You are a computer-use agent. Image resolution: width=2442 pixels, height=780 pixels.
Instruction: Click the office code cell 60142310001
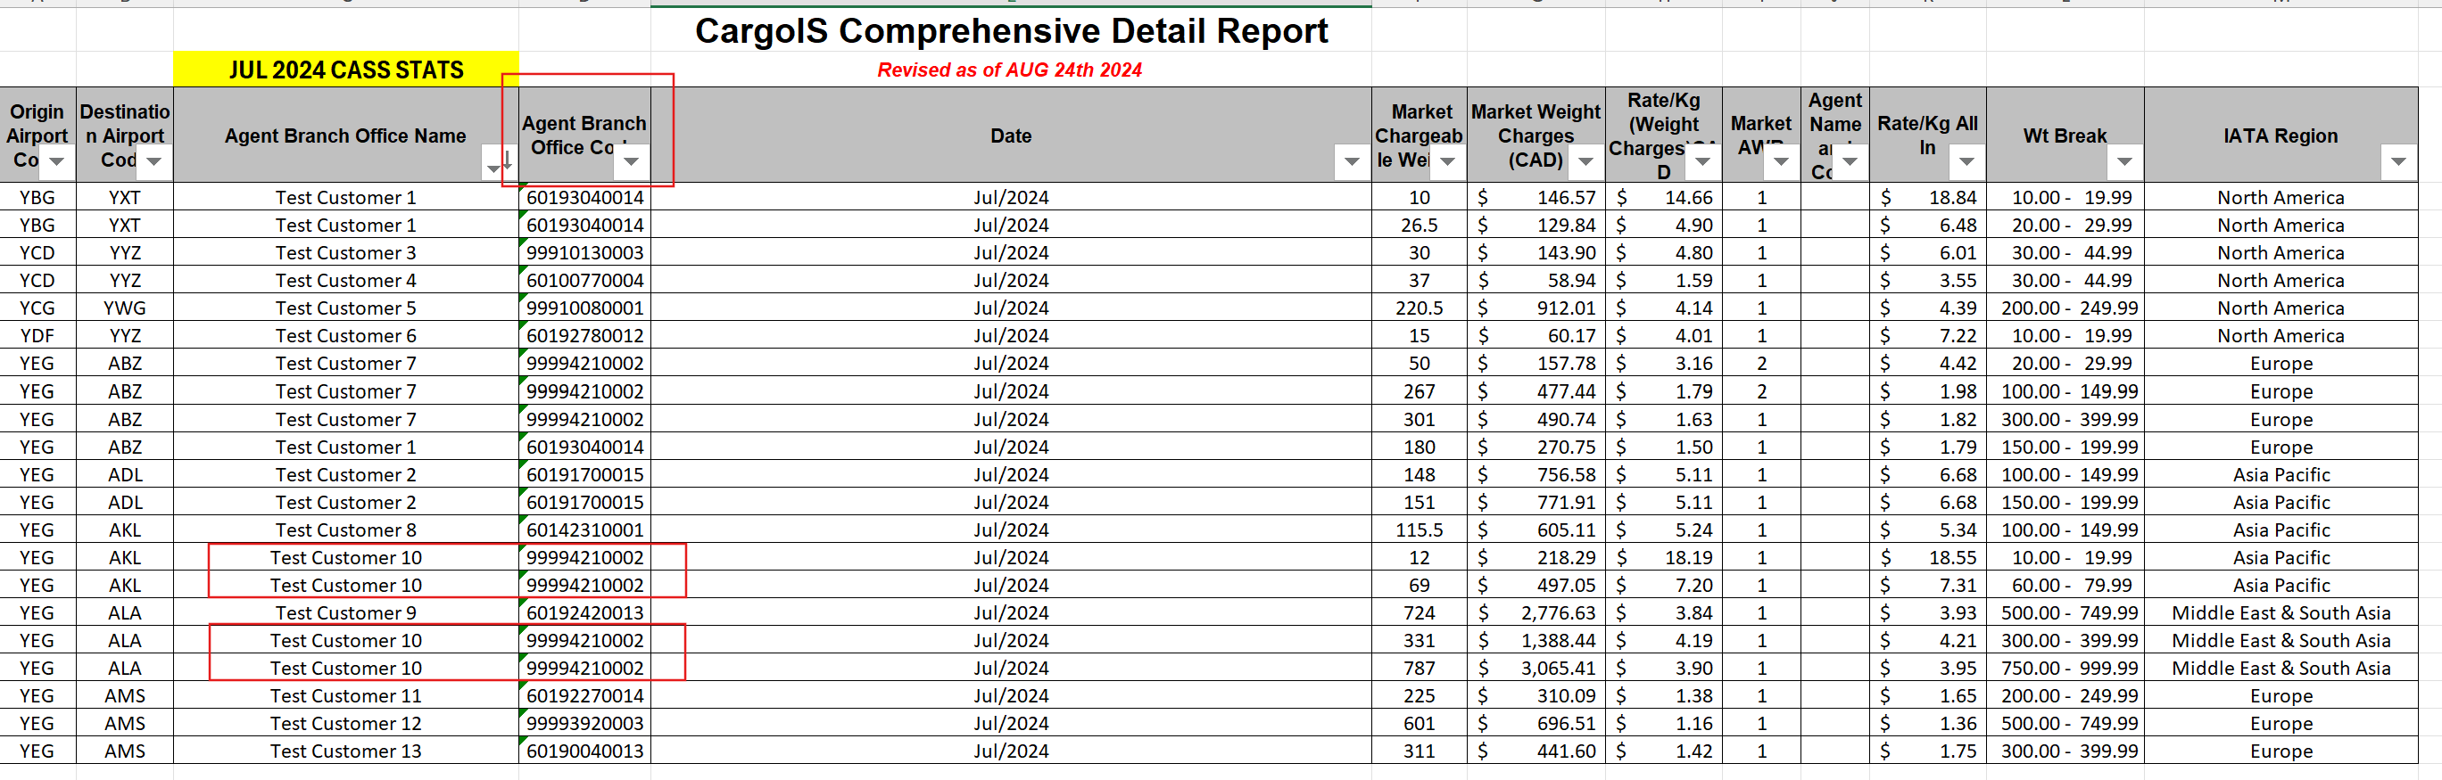click(585, 530)
